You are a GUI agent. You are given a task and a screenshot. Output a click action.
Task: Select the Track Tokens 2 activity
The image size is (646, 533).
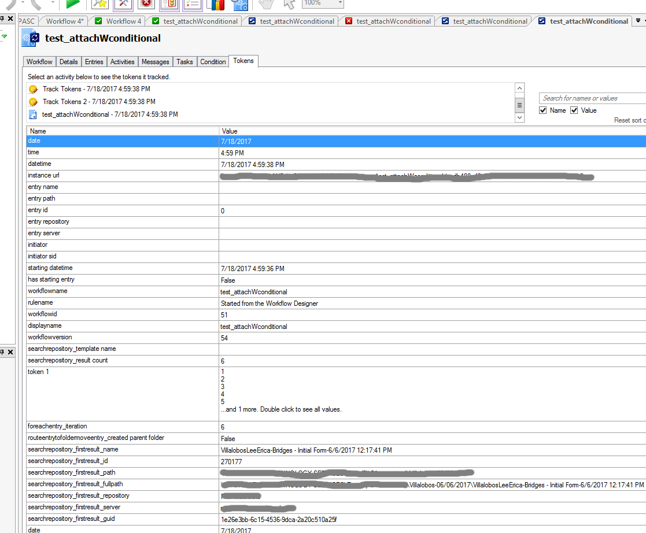[x=96, y=102]
